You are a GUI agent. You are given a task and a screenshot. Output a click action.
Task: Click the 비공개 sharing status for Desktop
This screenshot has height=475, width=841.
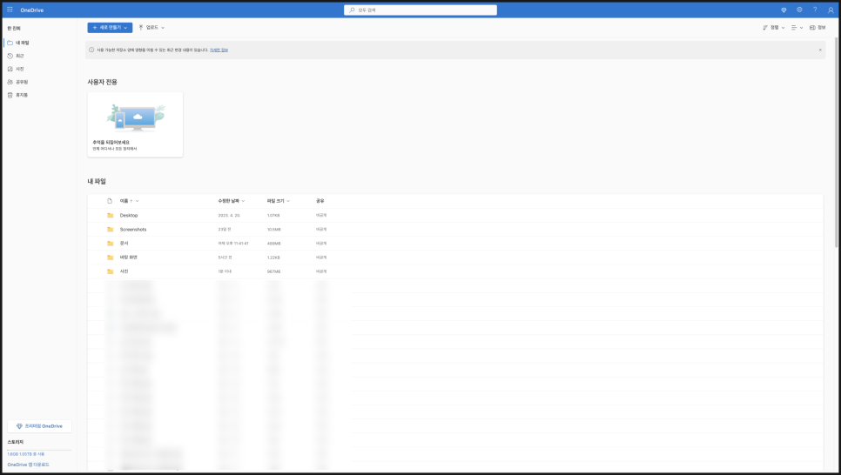coord(320,216)
